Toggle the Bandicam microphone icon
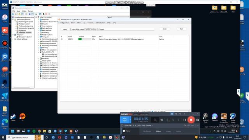Screen dimensions: 249x140 [x=168, y=120]
